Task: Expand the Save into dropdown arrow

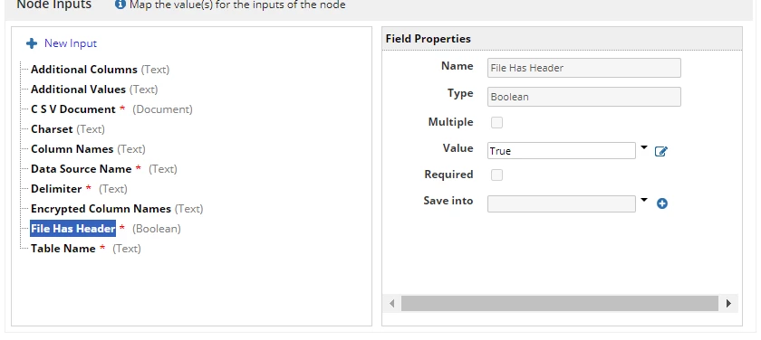Action: pos(644,200)
